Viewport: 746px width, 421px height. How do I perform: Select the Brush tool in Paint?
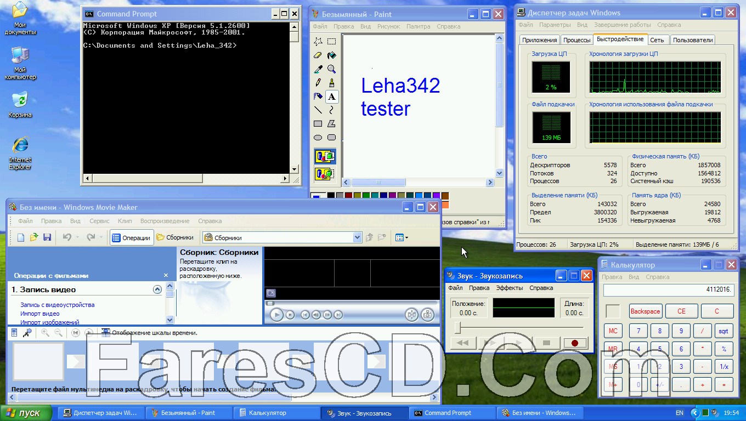point(332,83)
